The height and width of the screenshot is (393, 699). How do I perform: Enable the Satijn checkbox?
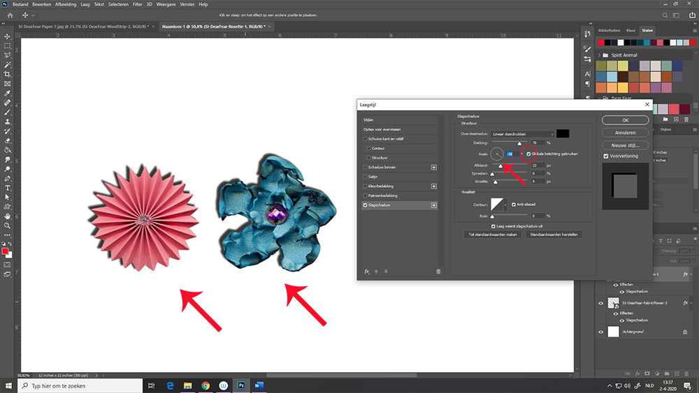(x=365, y=177)
